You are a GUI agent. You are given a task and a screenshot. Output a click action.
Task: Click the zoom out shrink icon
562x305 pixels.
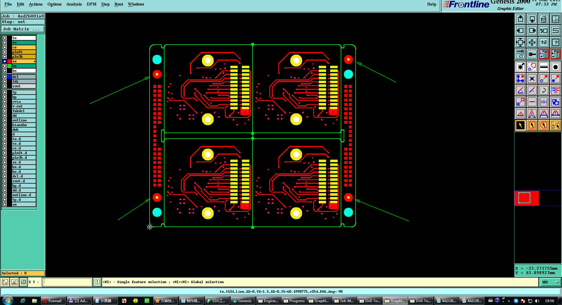532,42
